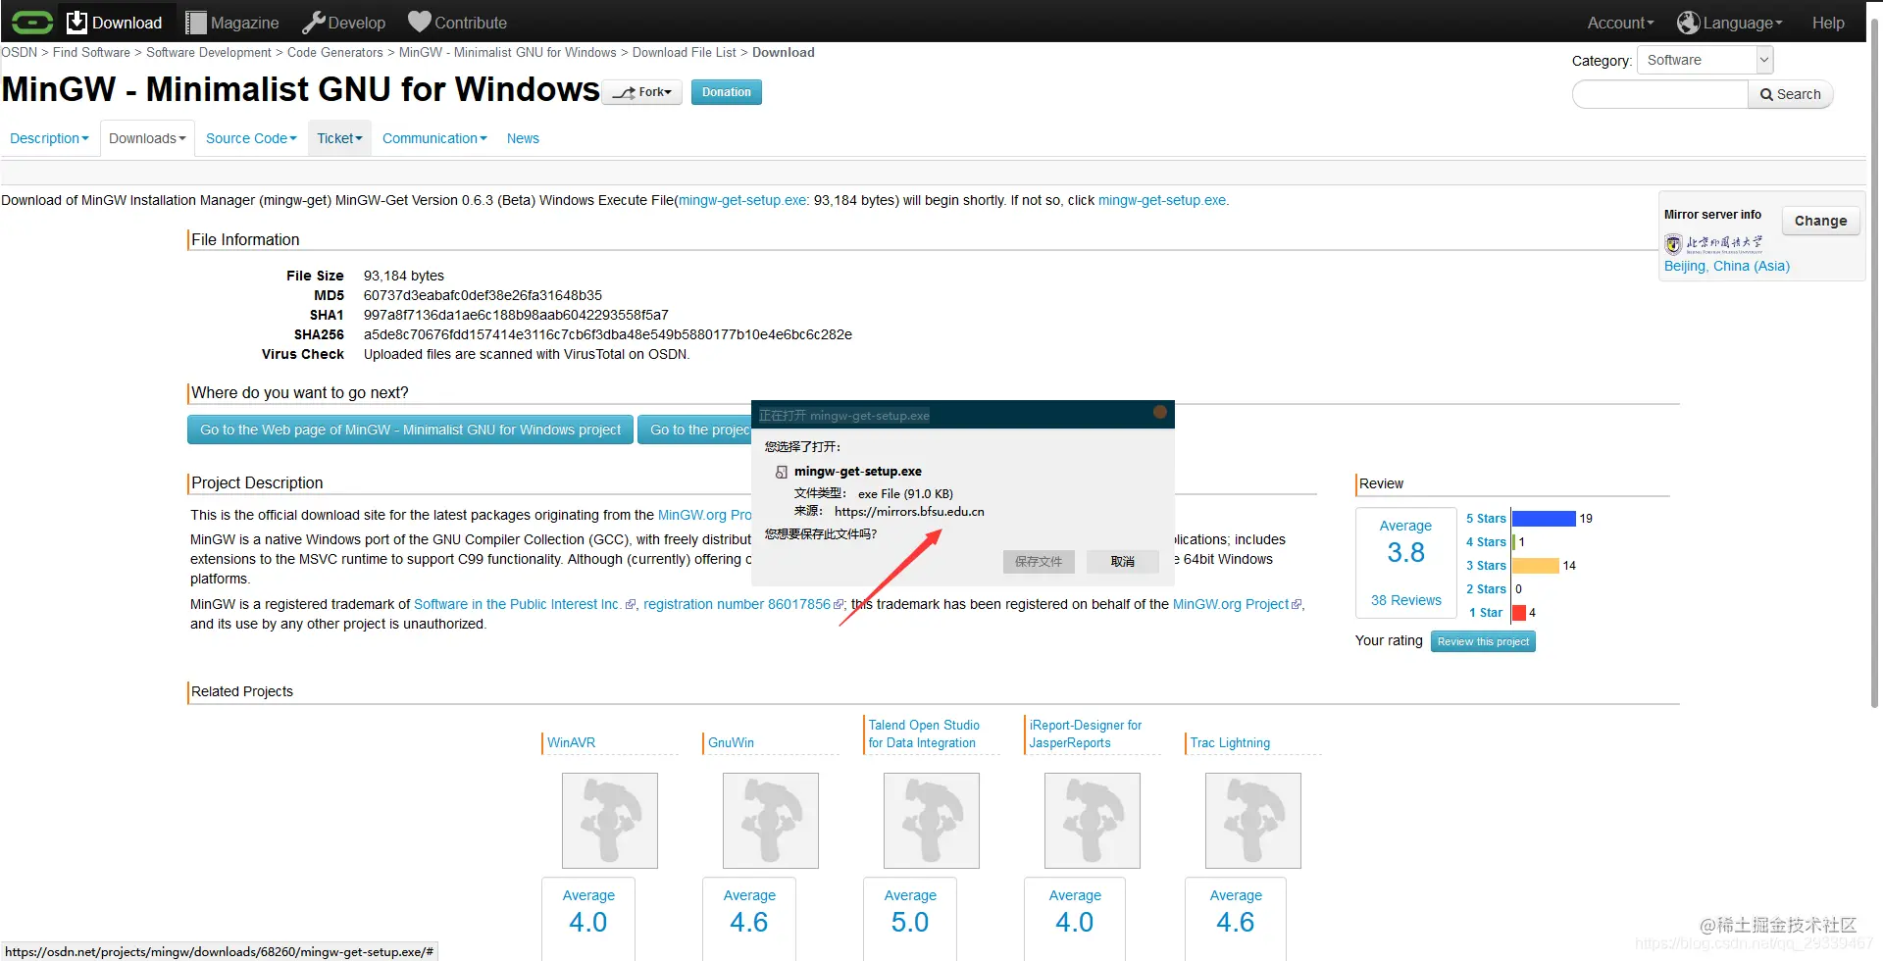Screen dimensions: 1883x961
Task: Click the Trac Lightning thumbnail
Action: click(1253, 821)
